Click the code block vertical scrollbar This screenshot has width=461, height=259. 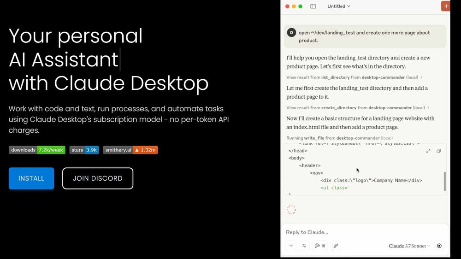[x=444, y=182]
